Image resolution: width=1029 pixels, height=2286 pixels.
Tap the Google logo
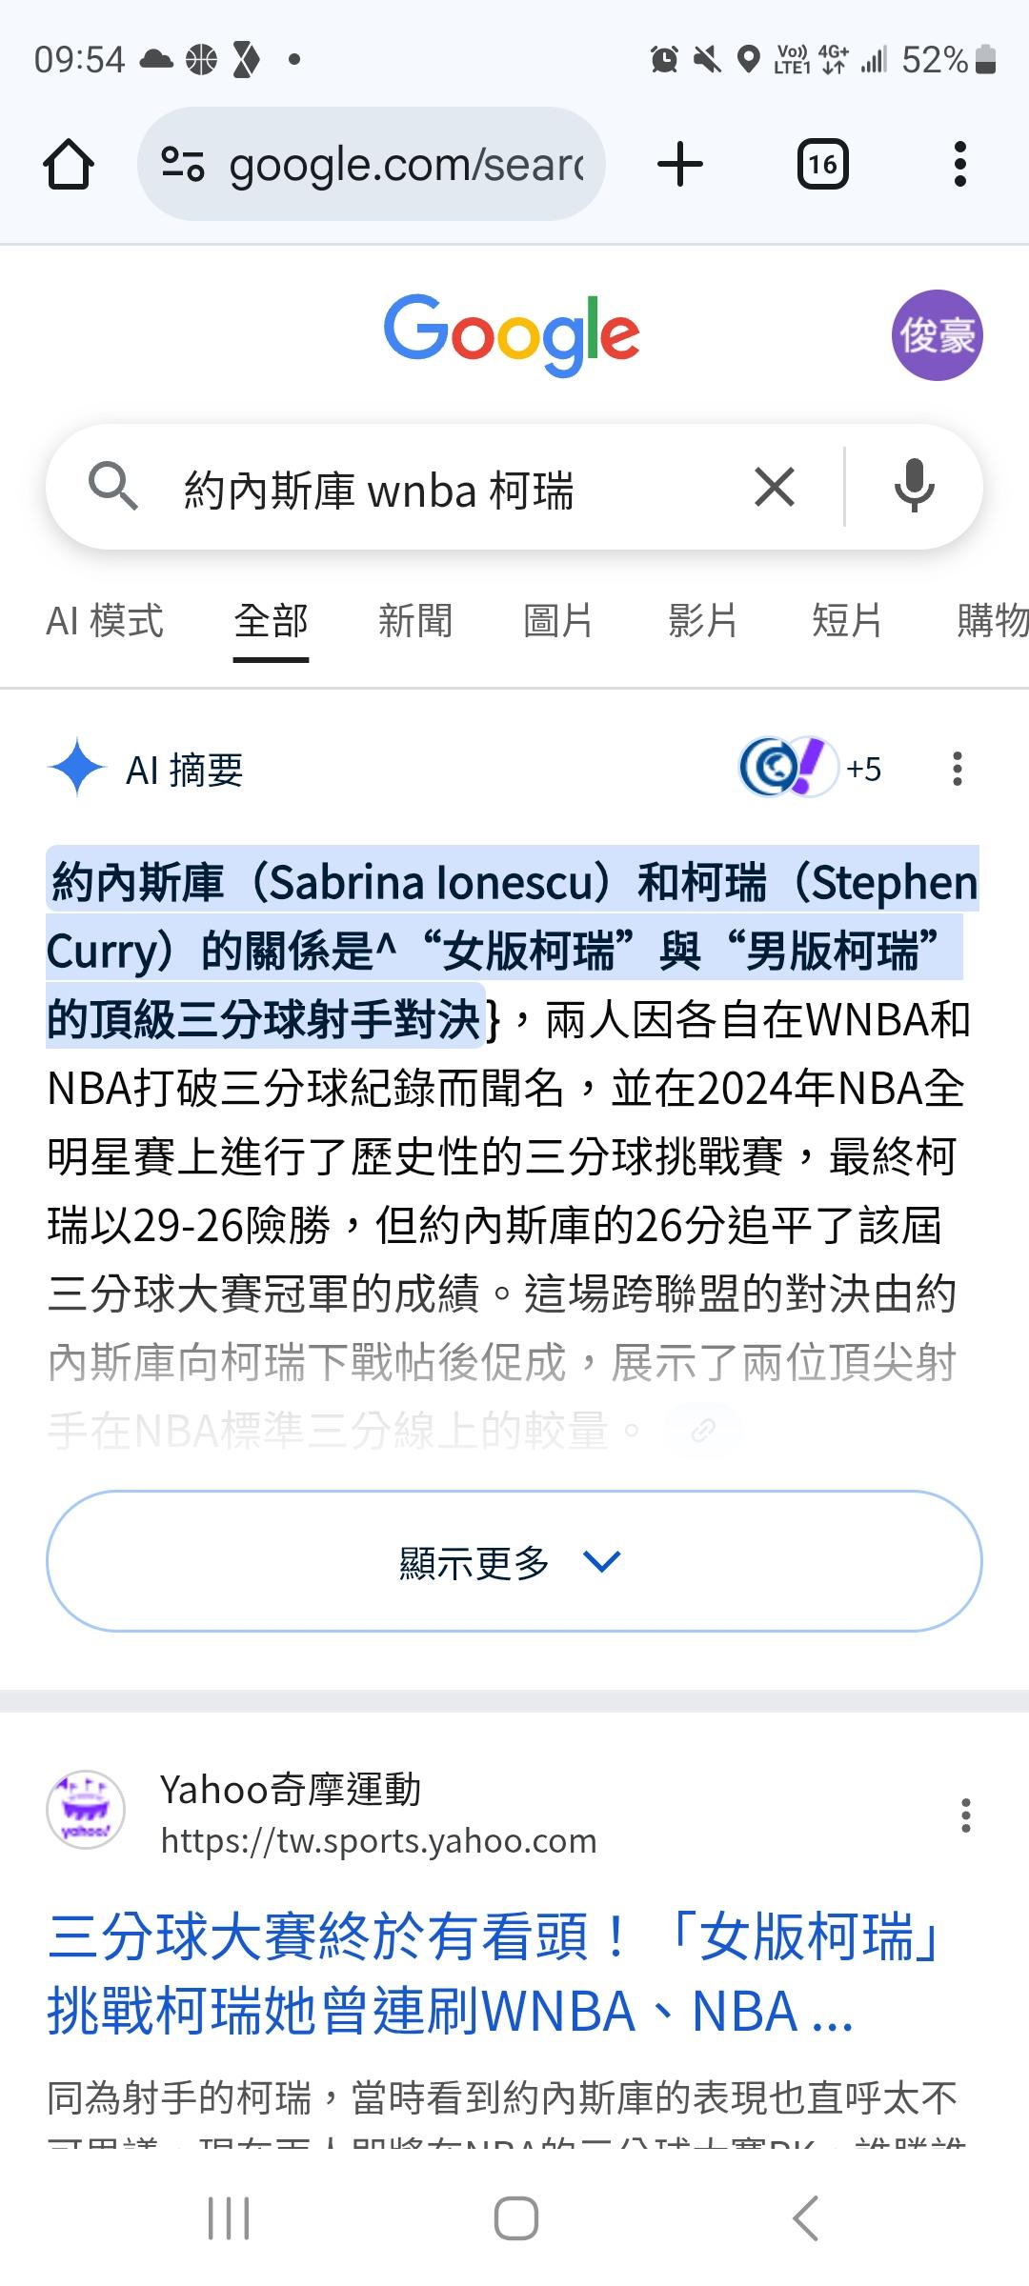(x=512, y=334)
